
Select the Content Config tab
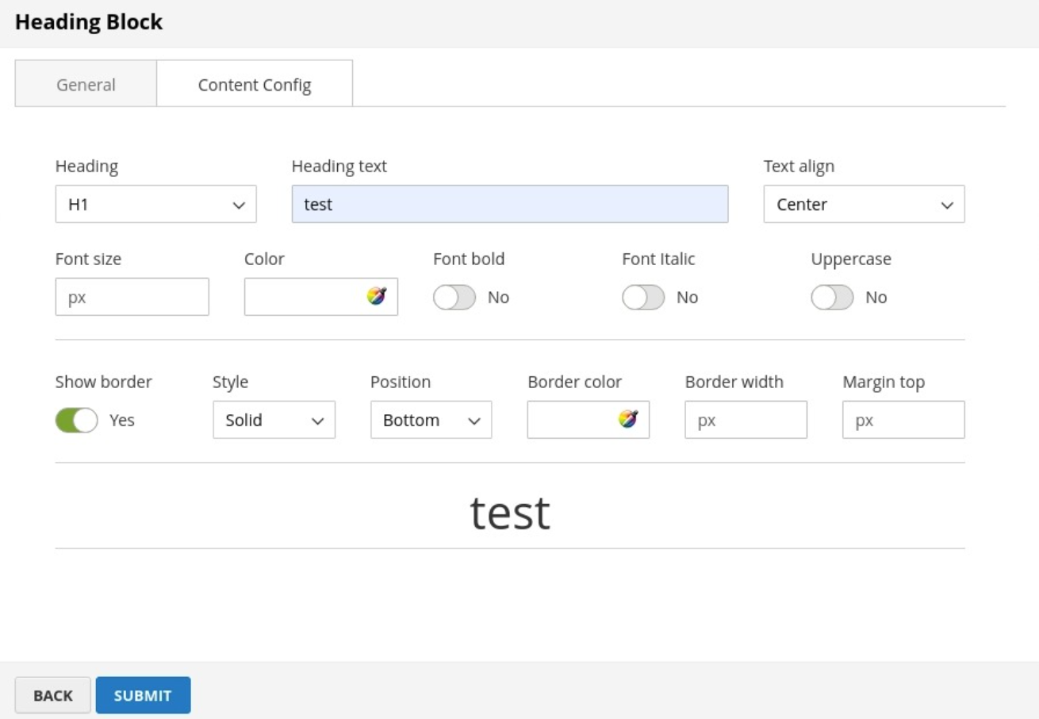(x=255, y=84)
